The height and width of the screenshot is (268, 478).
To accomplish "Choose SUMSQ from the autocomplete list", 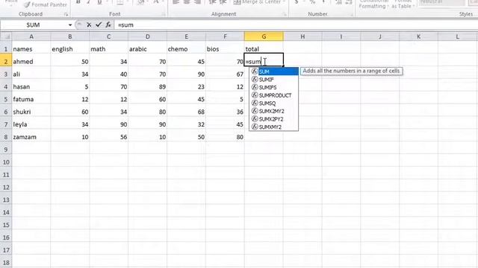I will [x=274, y=103].
